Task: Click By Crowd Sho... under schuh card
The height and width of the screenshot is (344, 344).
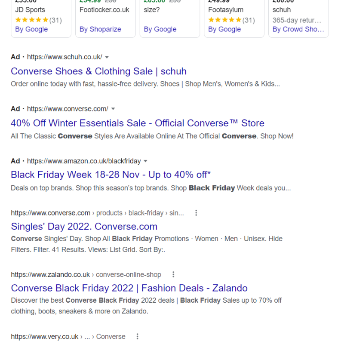Action: 298,29
